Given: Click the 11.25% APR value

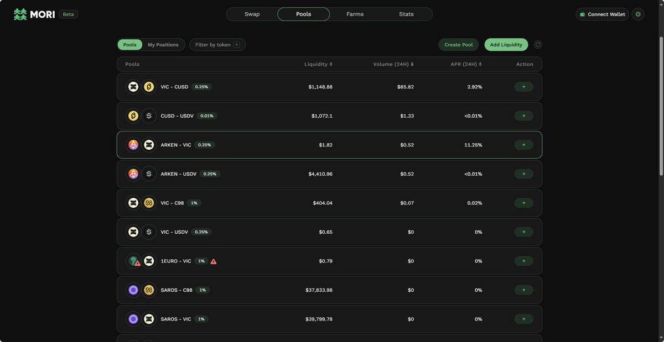Looking at the screenshot, I should click(473, 145).
